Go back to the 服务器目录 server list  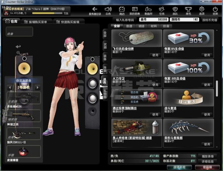pos(95,11)
